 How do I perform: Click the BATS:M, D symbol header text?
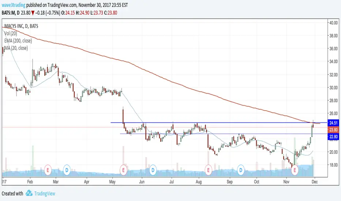11,13
